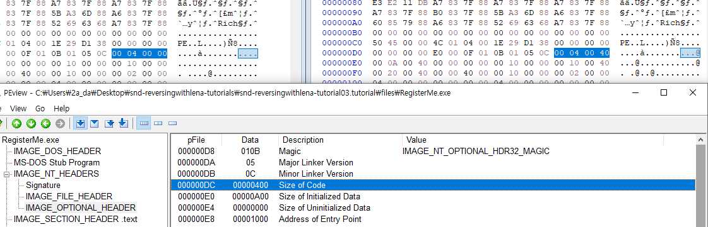
Task: Select the blue triangle address view icon
Action: 95,123
